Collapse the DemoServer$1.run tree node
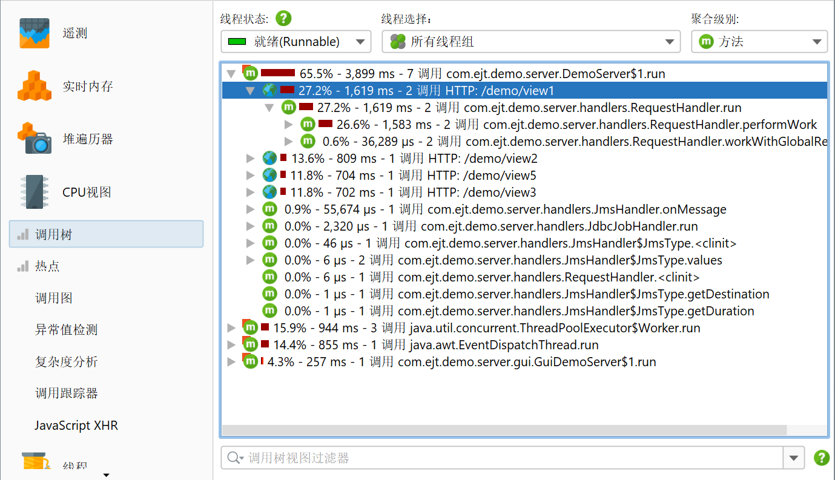The image size is (835, 480). click(231, 74)
